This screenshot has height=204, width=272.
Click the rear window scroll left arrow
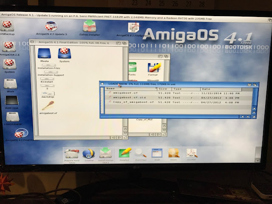[x=152, y=134]
